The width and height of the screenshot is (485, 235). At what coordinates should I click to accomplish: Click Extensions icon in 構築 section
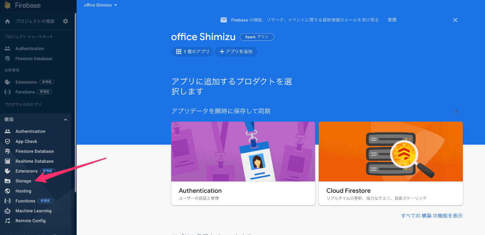[x=8, y=171]
